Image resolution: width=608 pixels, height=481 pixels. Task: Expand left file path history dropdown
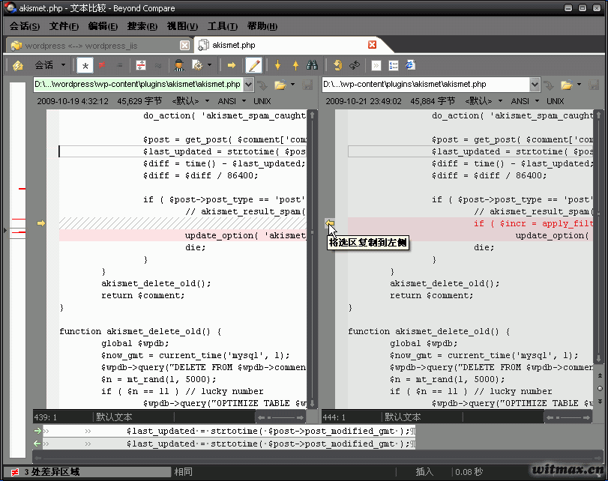tap(249, 84)
